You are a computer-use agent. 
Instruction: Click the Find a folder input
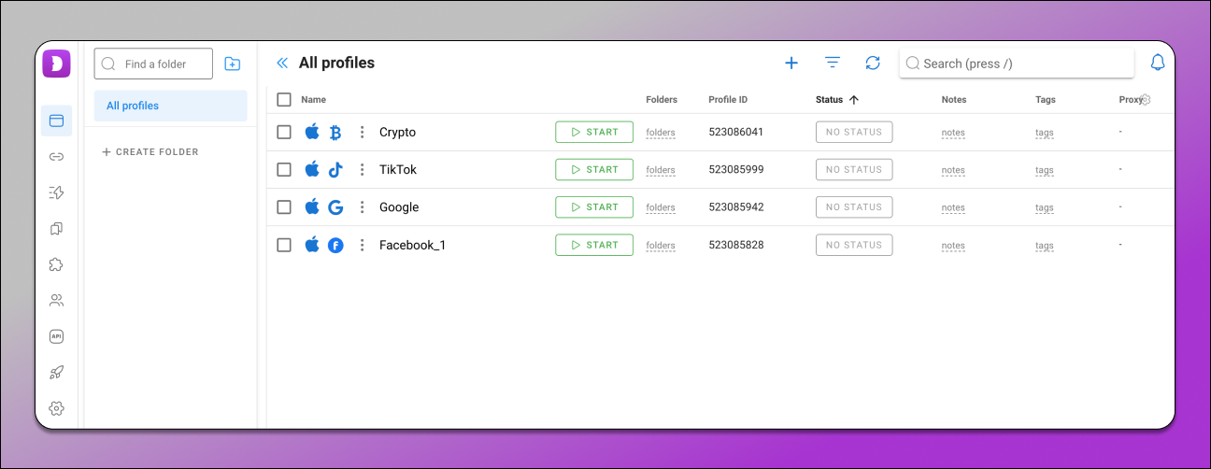coord(153,64)
